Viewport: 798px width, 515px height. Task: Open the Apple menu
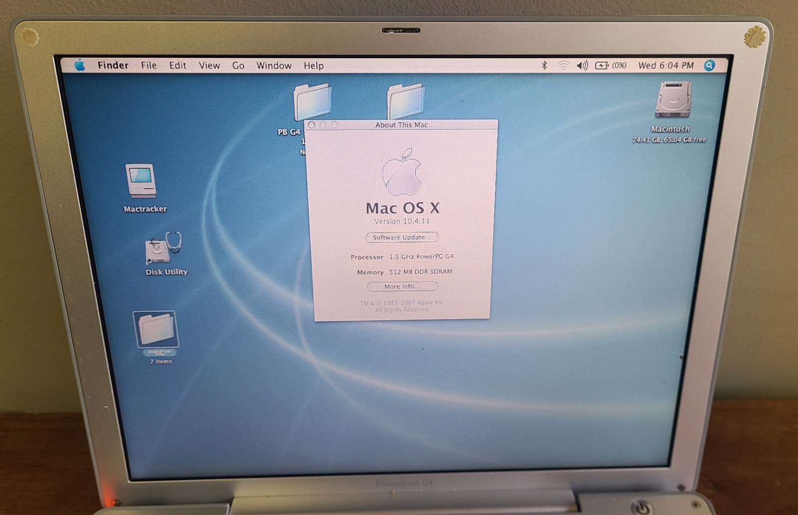[80, 65]
